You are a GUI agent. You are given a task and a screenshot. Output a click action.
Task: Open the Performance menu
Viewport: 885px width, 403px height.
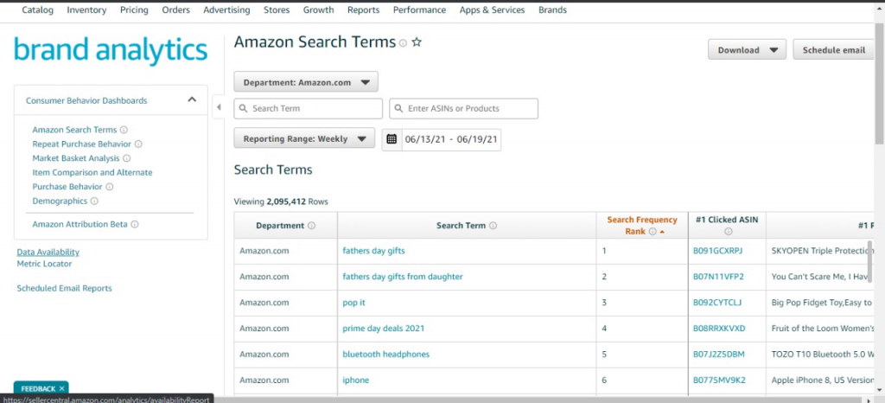click(419, 10)
